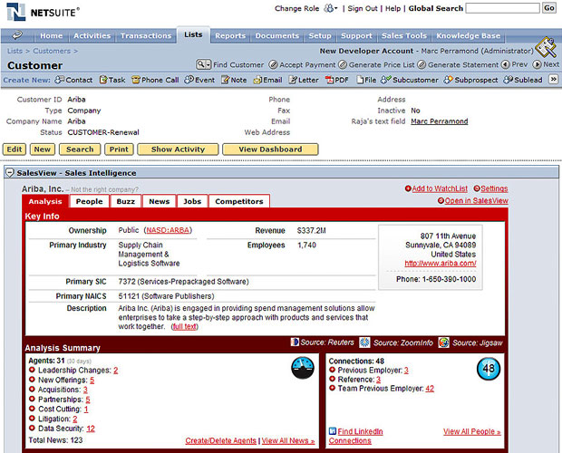
Task: Open the Transactions menu tab
Action: coord(146,36)
